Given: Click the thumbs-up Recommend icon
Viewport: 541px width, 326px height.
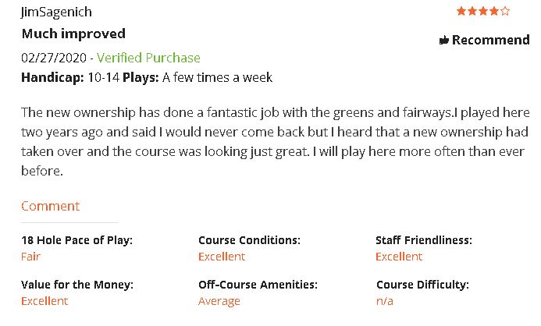Looking at the screenshot, I should [x=444, y=41].
